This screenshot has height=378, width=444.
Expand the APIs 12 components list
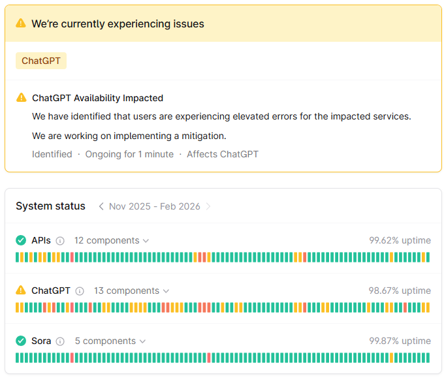pyautogui.click(x=112, y=240)
